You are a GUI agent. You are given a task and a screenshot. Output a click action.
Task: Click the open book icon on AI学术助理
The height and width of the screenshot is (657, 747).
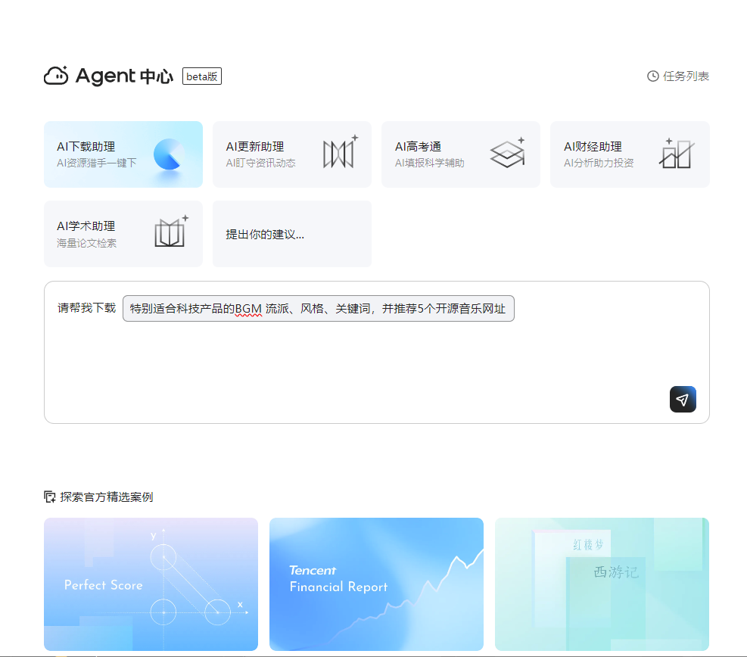click(x=171, y=233)
